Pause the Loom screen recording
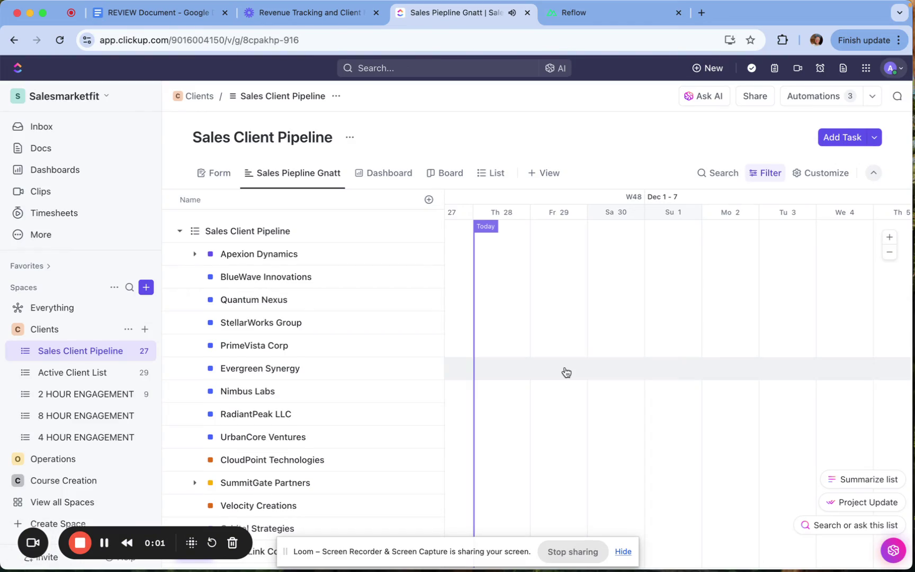Screen dimensions: 915x572 104,543
